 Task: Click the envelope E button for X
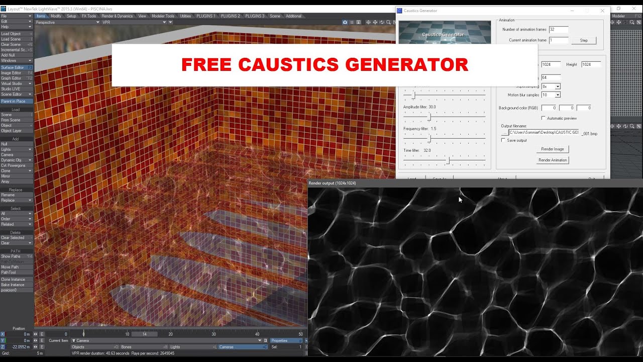pyautogui.click(x=42, y=334)
